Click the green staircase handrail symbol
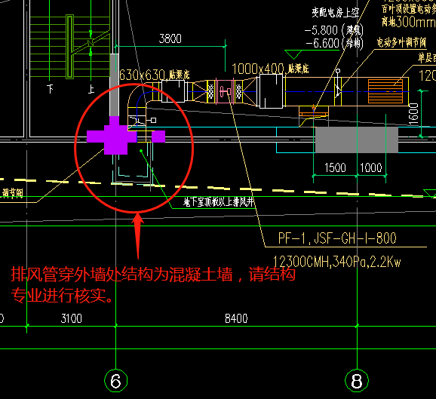The height and width of the screenshot is (399, 436). [x=70, y=47]
